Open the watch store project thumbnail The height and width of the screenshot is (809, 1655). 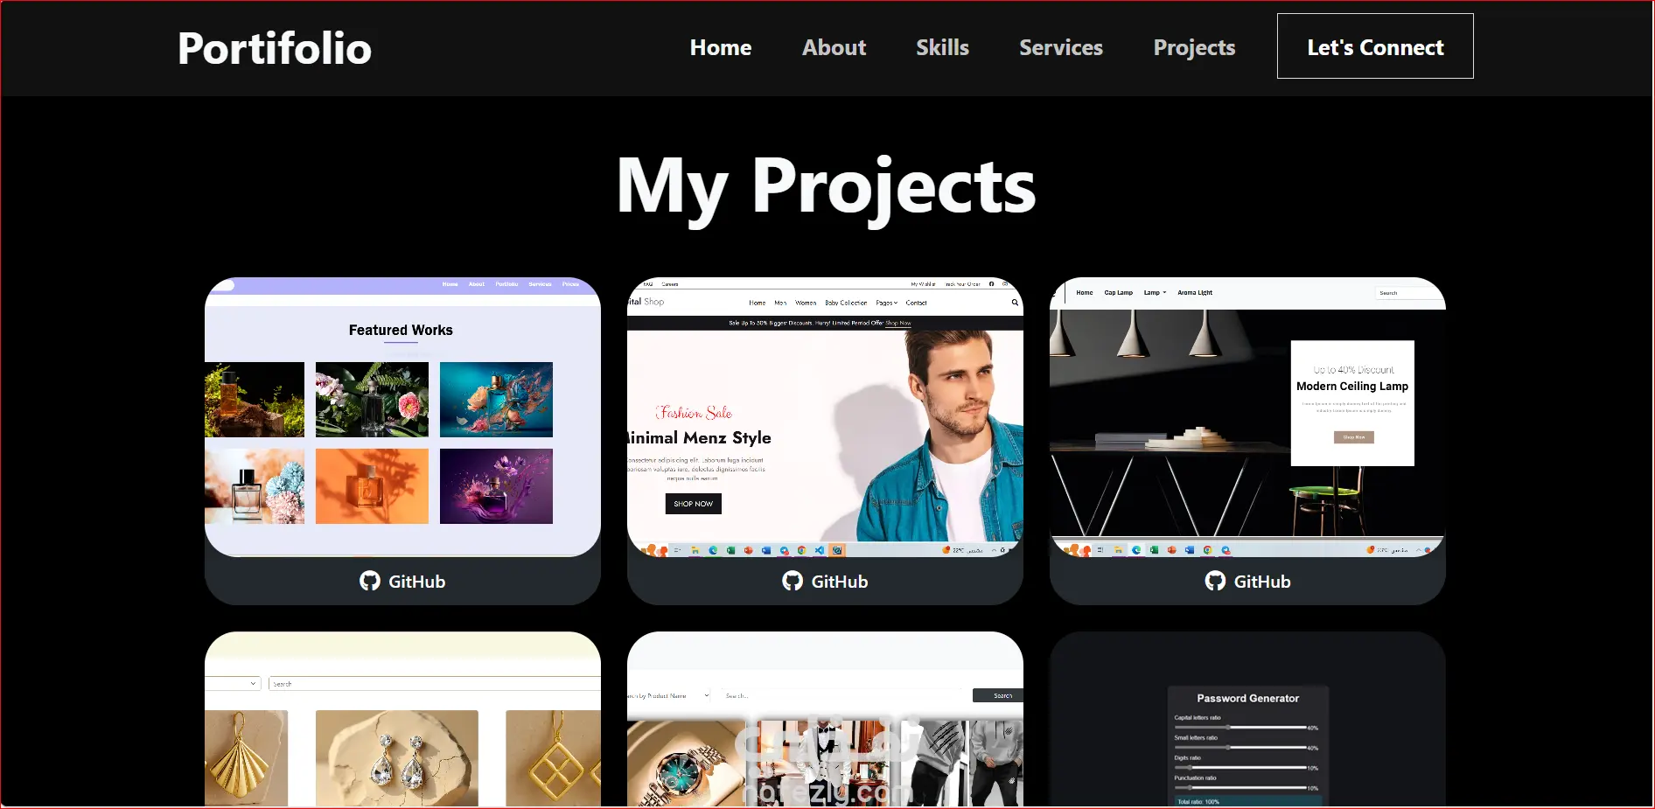pos(825,719)
